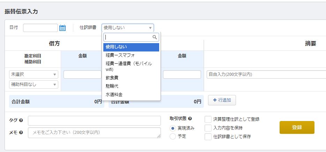This screenshot has width=326, height=152.
Task: Click into the メモ text area
Action: [x=94, y=133]
